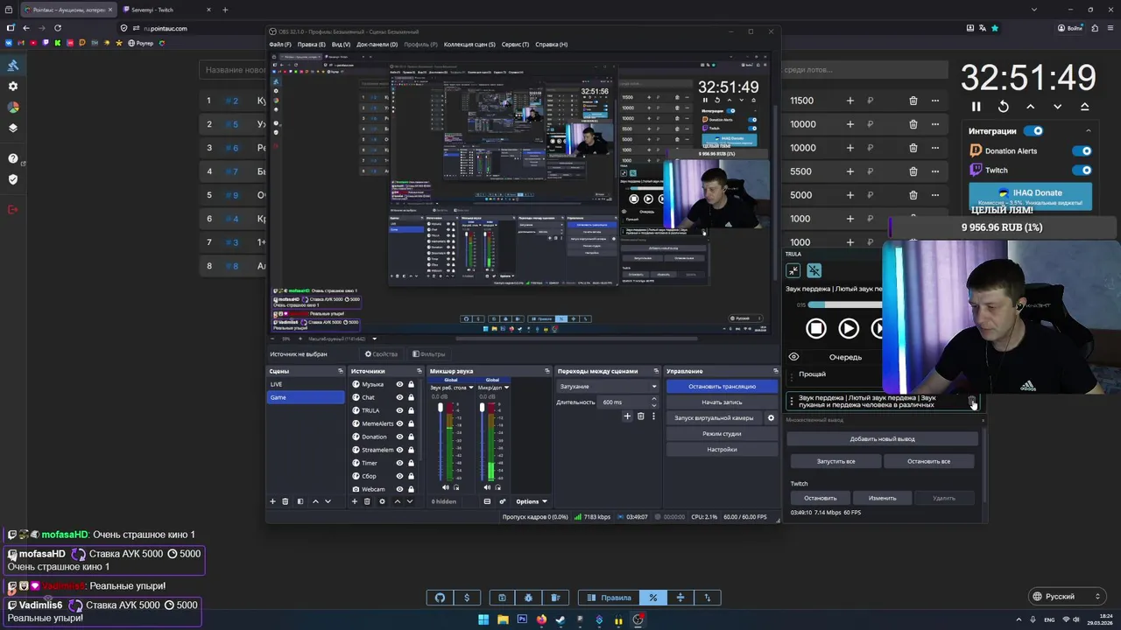Add a new scene in OBS Сцены panel

coord(272,501)
